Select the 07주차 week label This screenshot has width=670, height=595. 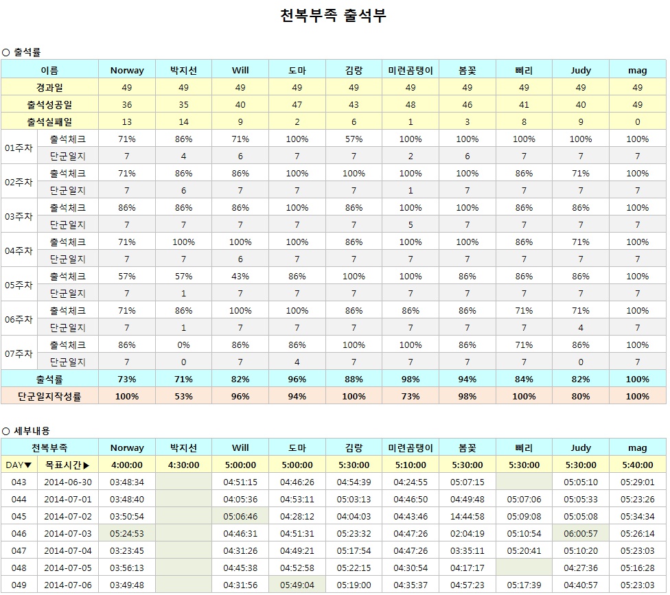click(x=19, y=353)
